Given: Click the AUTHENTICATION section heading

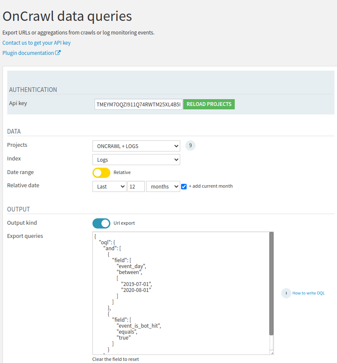Looking at the screenshot, I should pyautogui.click(x=33, y=90).
